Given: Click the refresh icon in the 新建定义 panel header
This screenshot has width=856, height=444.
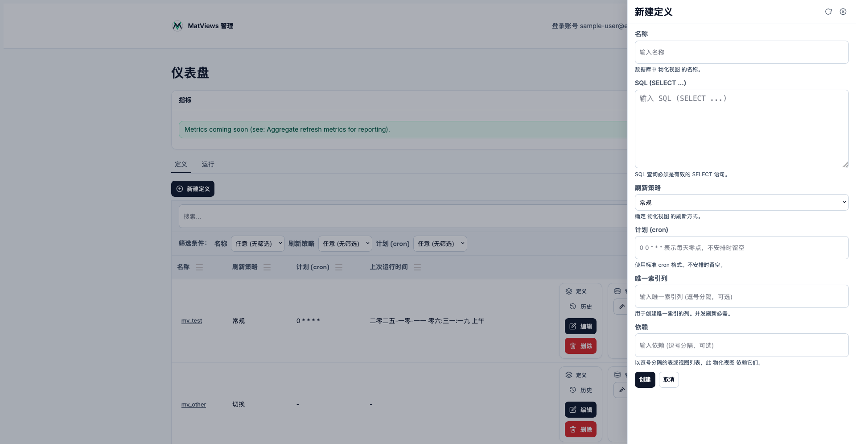Looking at the screenshot, I should tap(828, 12).
